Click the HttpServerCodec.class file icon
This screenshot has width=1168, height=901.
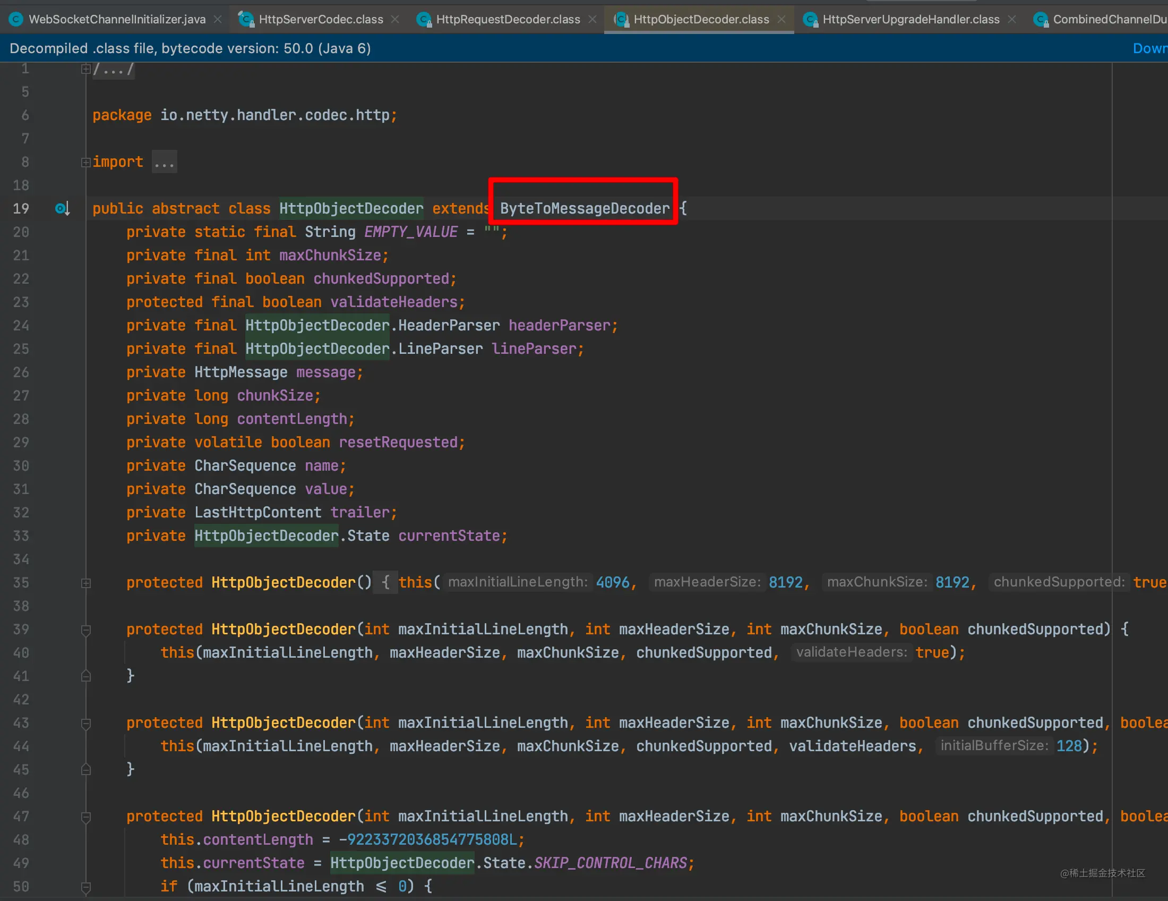[x=246, y=19]
